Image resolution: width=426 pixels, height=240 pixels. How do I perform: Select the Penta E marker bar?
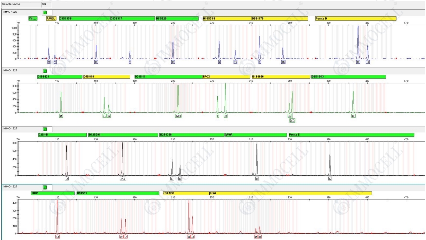pos(351,135)
